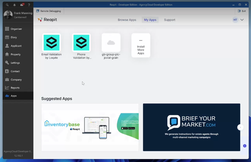Viewport: 251px width, 162px height.
Task: Select Contact in the sidebar
Action: (x=18, y=71)
